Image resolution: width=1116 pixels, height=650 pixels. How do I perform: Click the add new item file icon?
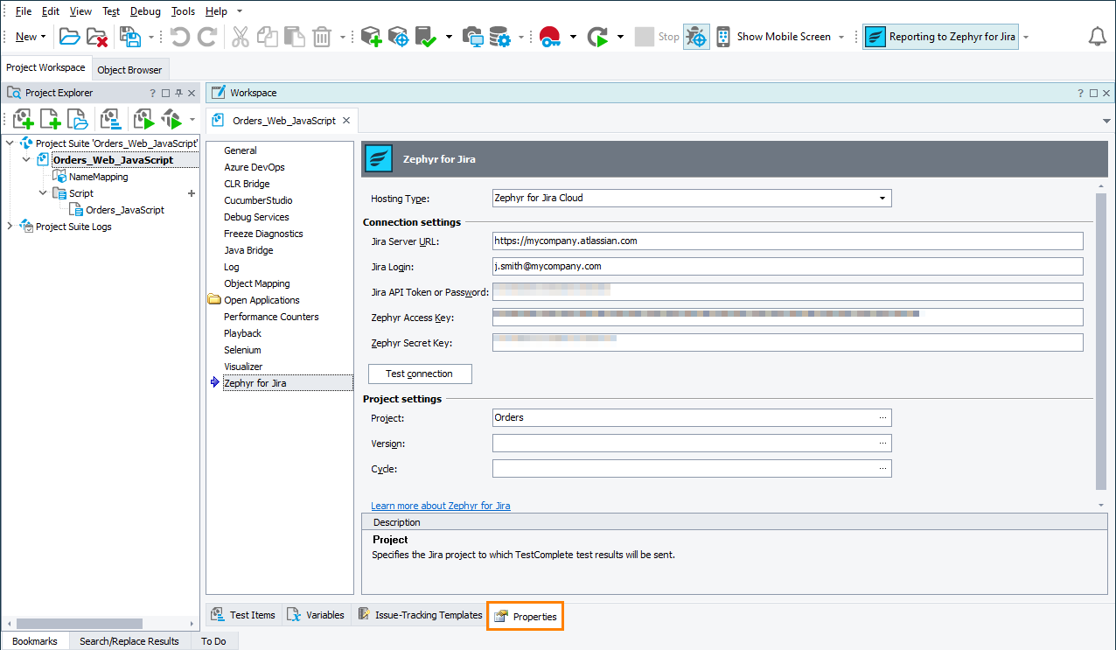50,119
